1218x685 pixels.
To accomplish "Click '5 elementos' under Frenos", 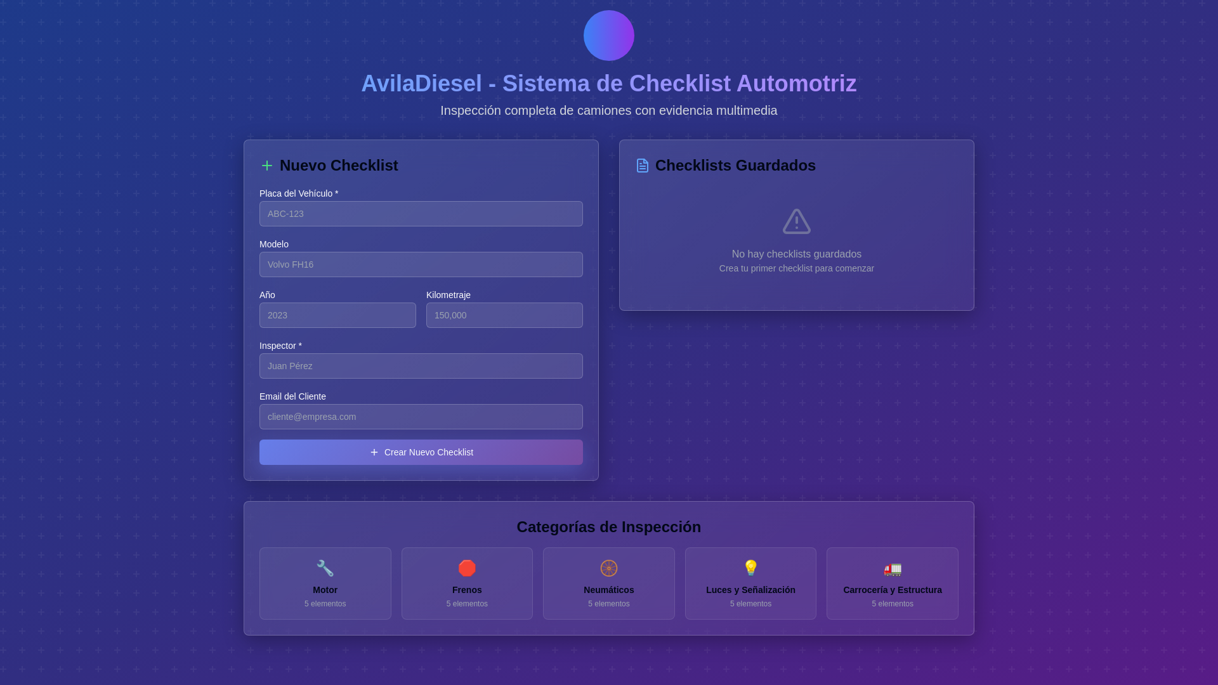I will tap(467, 604).
